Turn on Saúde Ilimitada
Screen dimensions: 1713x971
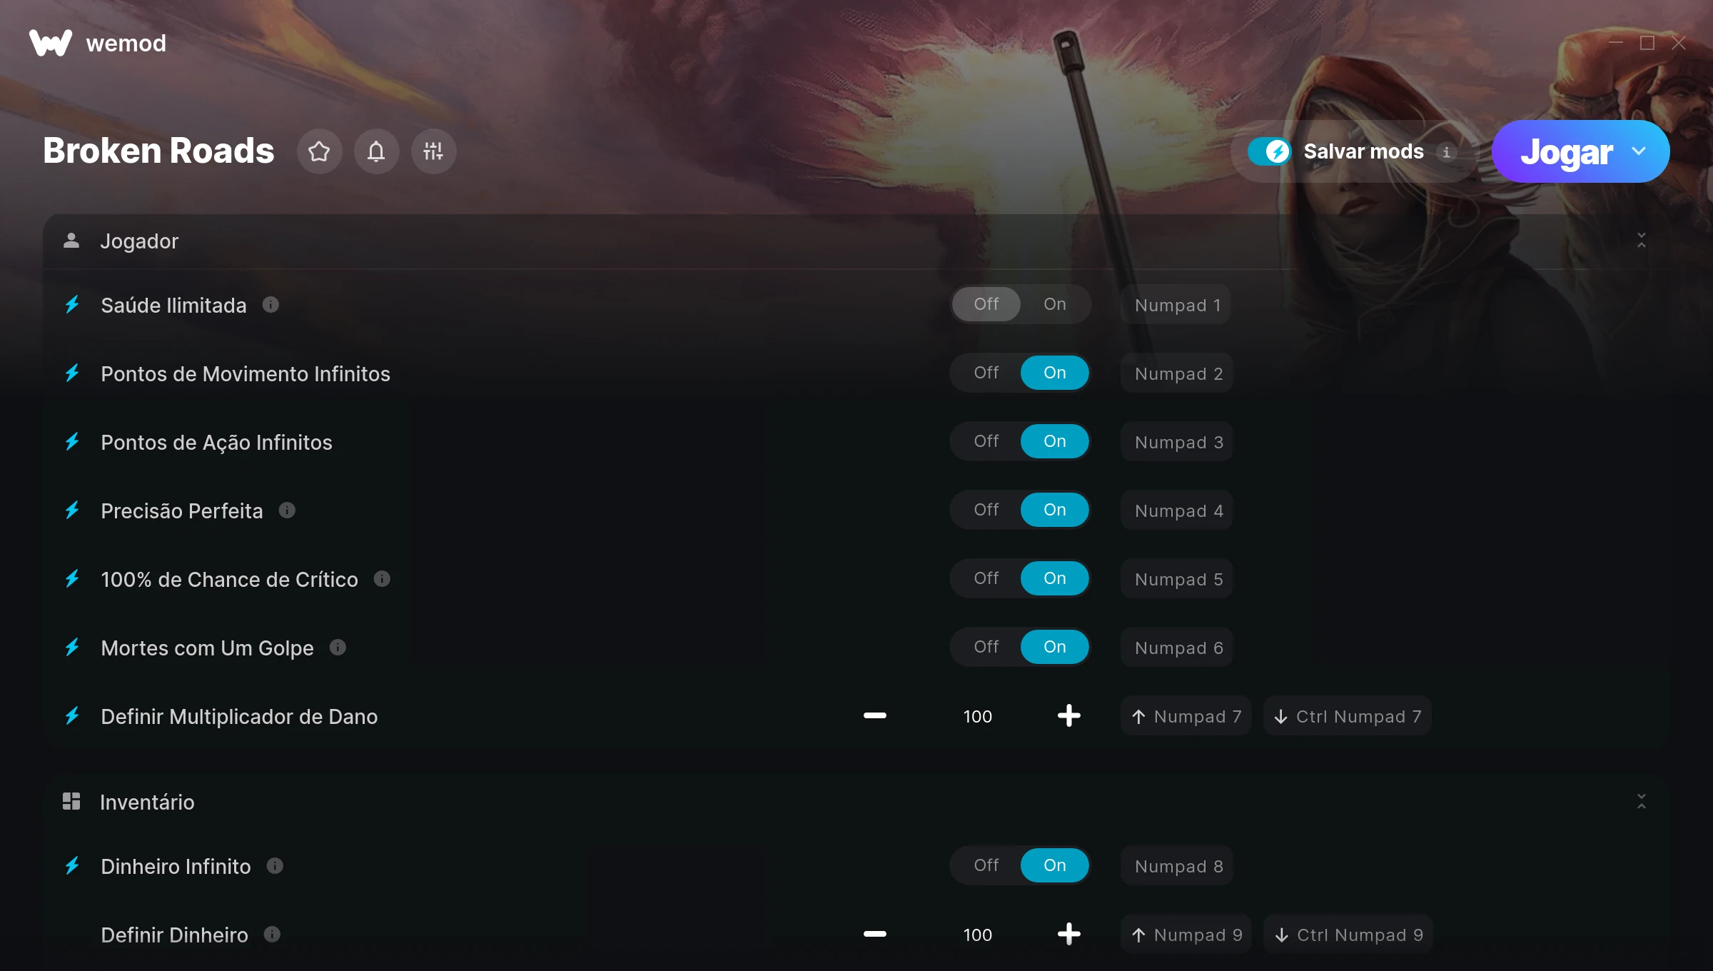click(1054, 304)
